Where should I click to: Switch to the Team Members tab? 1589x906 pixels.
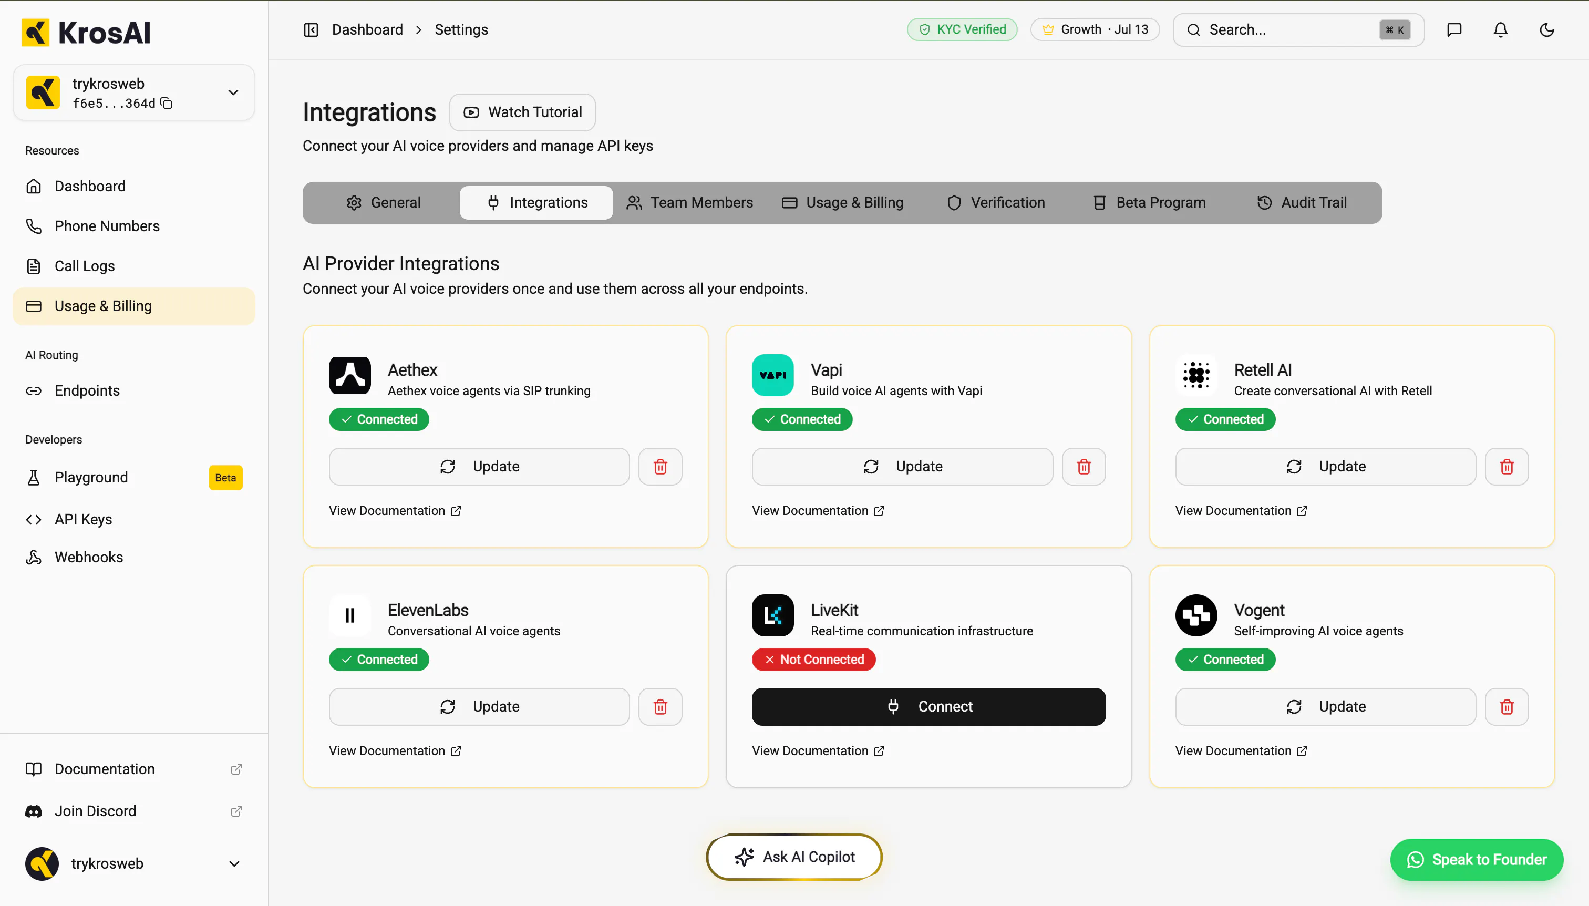689,203
